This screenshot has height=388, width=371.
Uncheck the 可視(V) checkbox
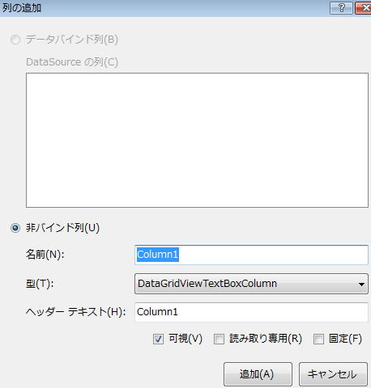point(158,339)
